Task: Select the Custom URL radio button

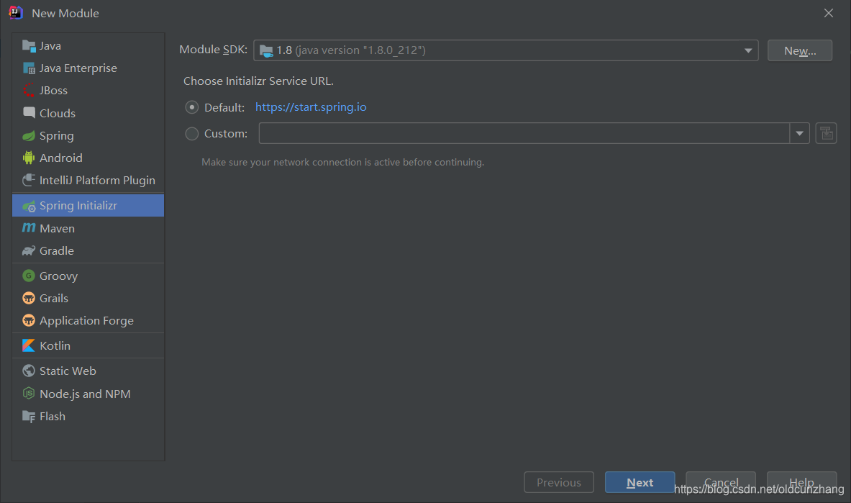Action: tap(191, 133)
